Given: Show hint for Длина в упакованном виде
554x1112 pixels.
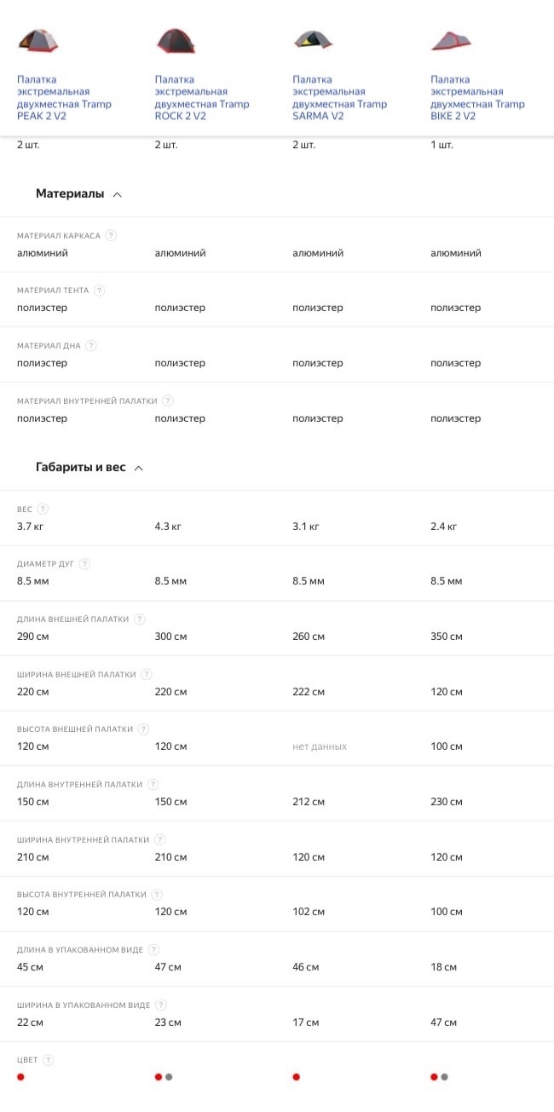Looking at the screenshot, I should (x=153, y=949).
